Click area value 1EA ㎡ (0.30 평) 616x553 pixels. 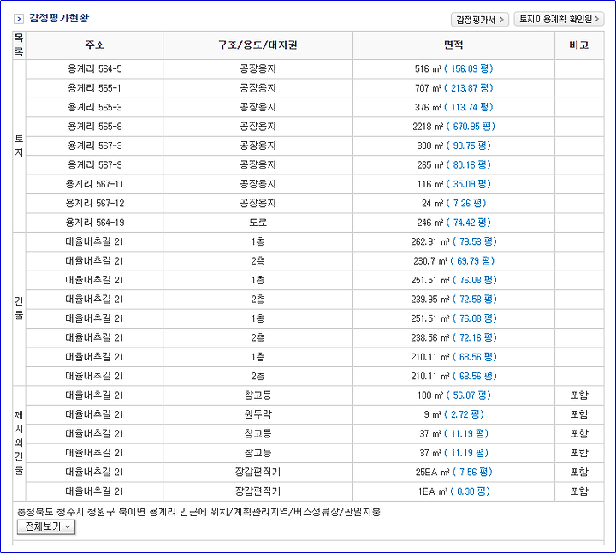[x=453, y=491]
